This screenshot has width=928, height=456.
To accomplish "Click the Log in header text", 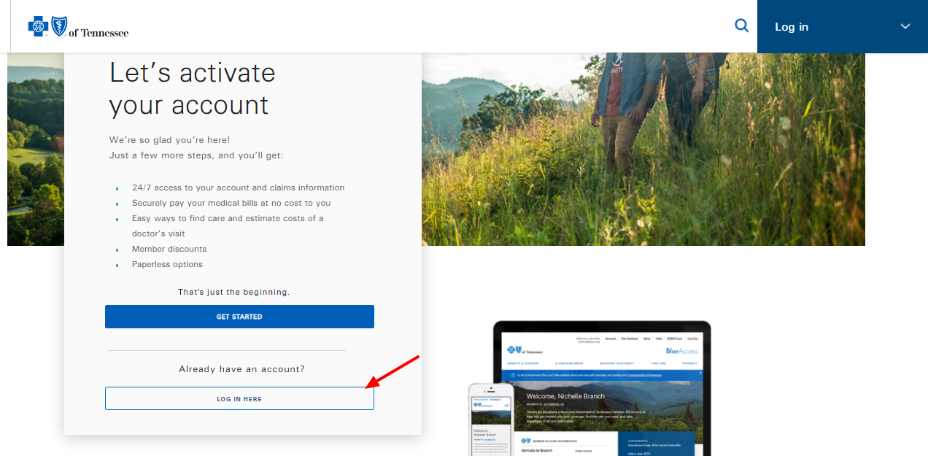I will [792, 27].
